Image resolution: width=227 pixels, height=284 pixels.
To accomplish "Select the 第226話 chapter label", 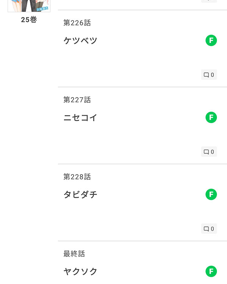I will pyautogui.click(x=77, y=23).
